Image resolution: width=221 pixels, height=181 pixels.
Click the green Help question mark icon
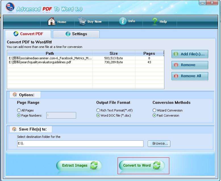[155, 22]
